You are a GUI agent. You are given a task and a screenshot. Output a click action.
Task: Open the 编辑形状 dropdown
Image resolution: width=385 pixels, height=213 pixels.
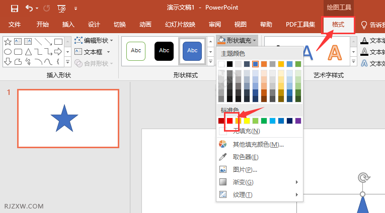(94, 40)
